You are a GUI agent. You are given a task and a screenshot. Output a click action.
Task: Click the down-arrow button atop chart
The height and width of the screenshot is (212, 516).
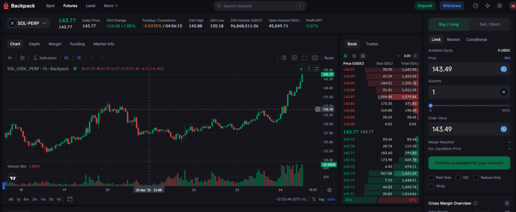click(301, 68)
